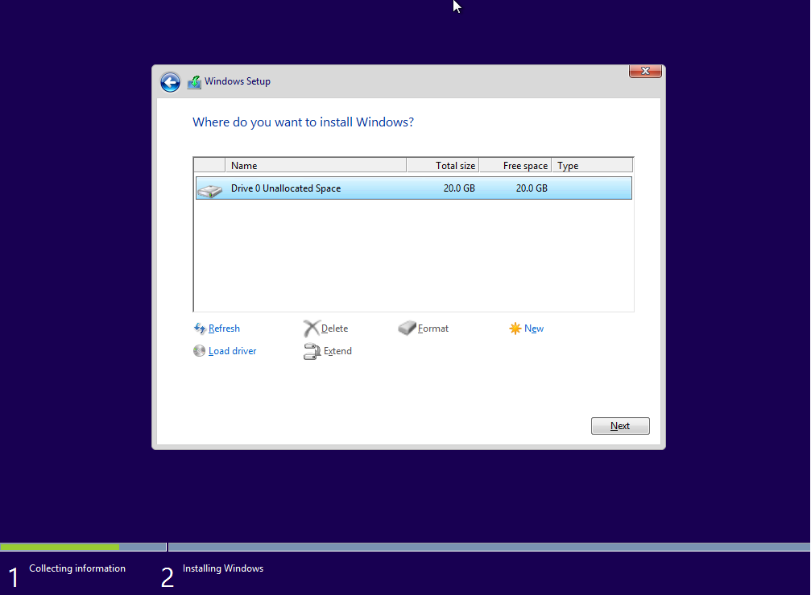This screenshot has height=595, width=811.
Task: Click the Installing Windows progress bar
Action: (x=490, y=547)
